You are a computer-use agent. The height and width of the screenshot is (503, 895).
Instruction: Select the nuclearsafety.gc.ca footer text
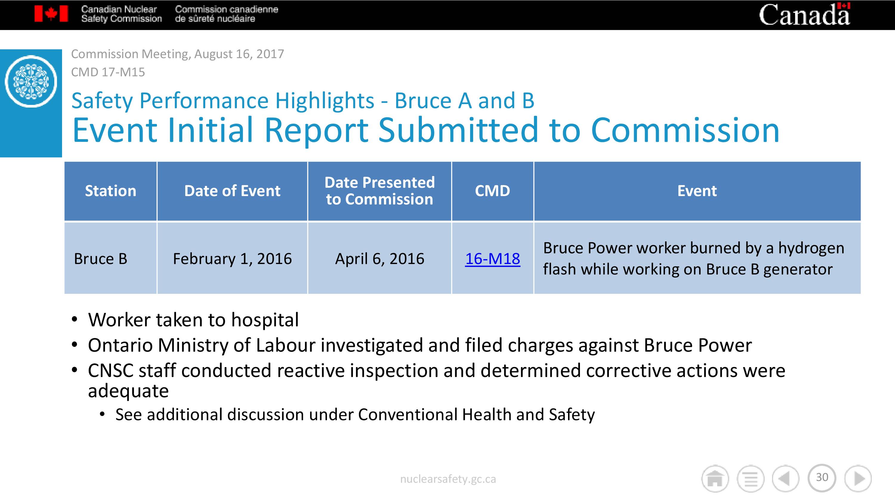click(448, 479)
